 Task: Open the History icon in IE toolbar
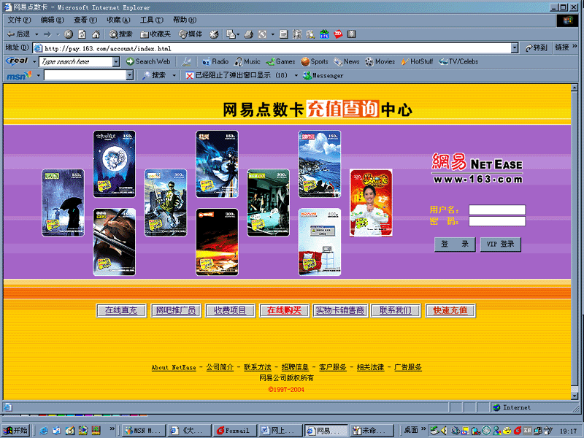[x=214, y=34]
